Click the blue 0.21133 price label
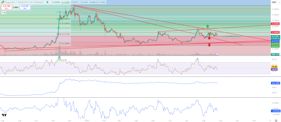The width and height of the screenshot is (281, 122). pyautogui.click(x=276, y=41)
